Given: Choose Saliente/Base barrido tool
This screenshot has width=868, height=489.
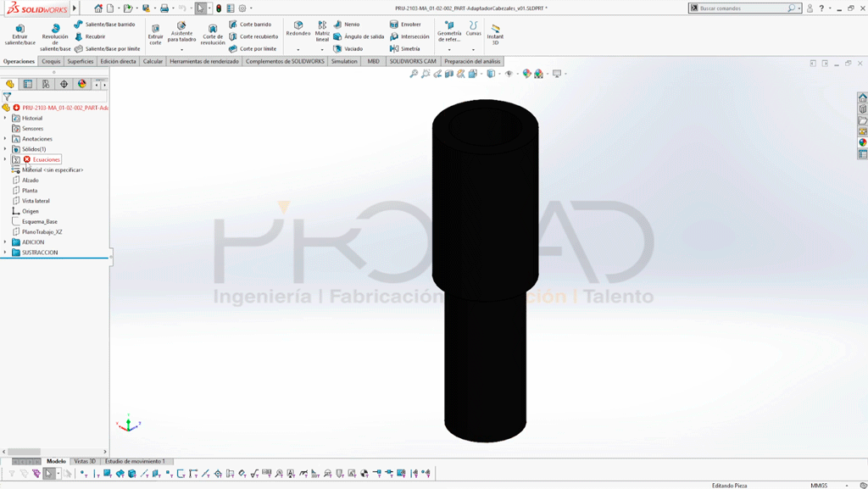Looking at the screenshot, I should click(104, 25).
